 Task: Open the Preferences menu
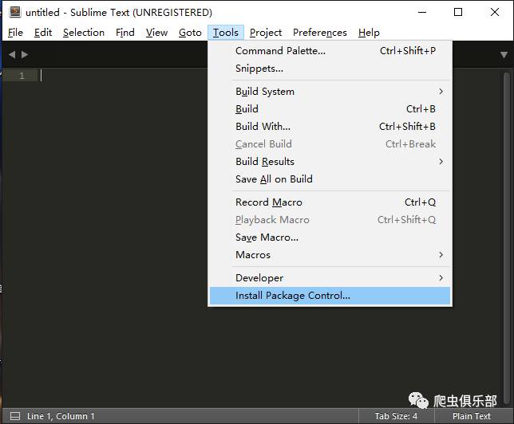[x=320, y=33]
